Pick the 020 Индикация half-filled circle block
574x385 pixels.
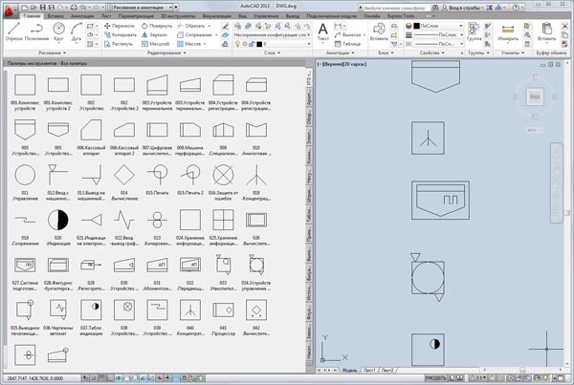[x=59, y=219]
